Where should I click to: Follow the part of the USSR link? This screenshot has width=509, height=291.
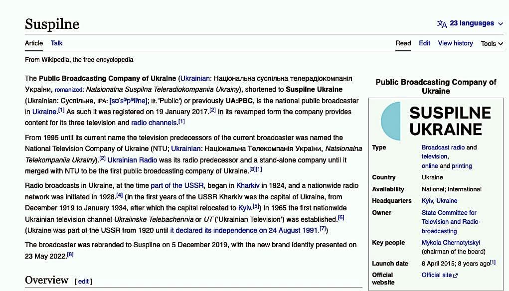pos(177,185)
